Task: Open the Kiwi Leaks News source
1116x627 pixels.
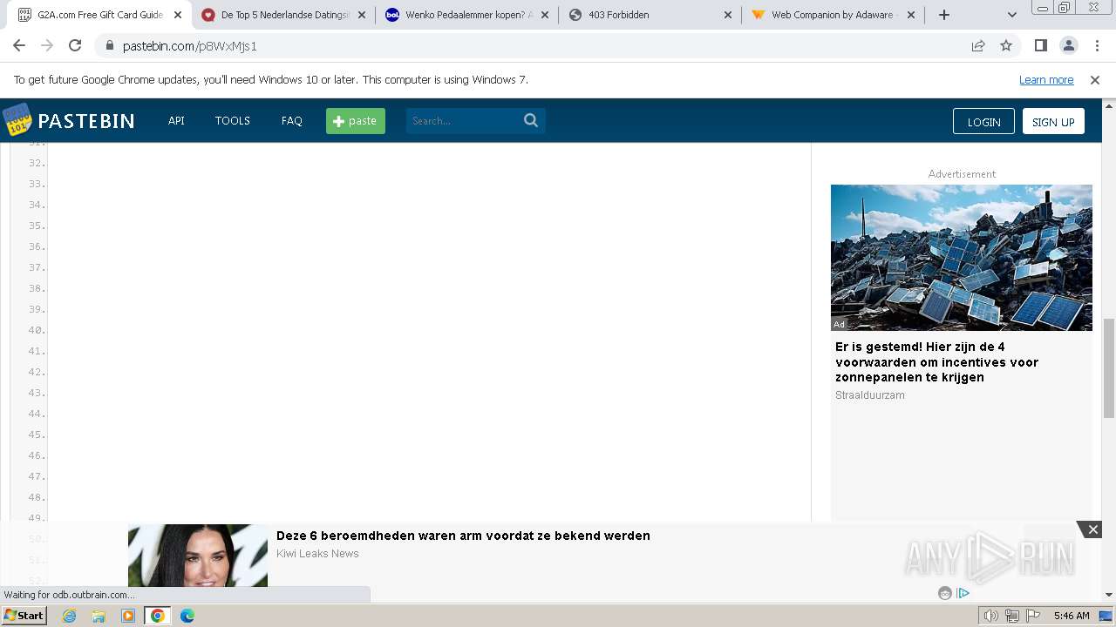Action: click(x=317, y=554)
